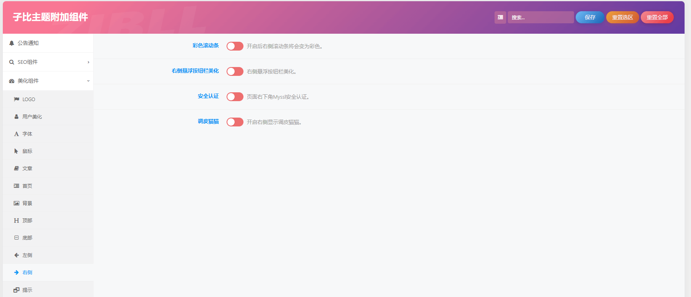
Task: Open the 文章 settings item
Action: (48, 168)
